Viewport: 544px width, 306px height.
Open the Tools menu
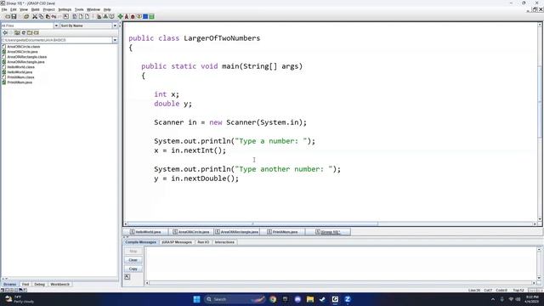(x=79, y=9)
